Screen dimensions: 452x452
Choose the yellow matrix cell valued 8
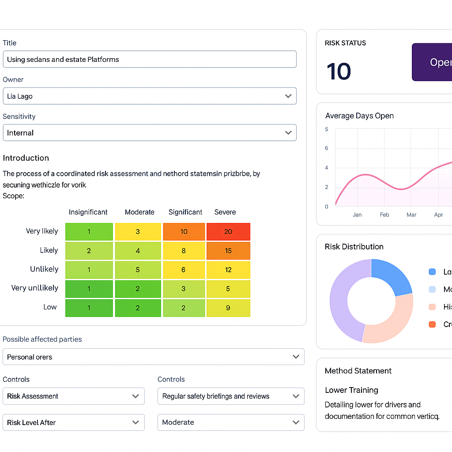coord(184,251)
